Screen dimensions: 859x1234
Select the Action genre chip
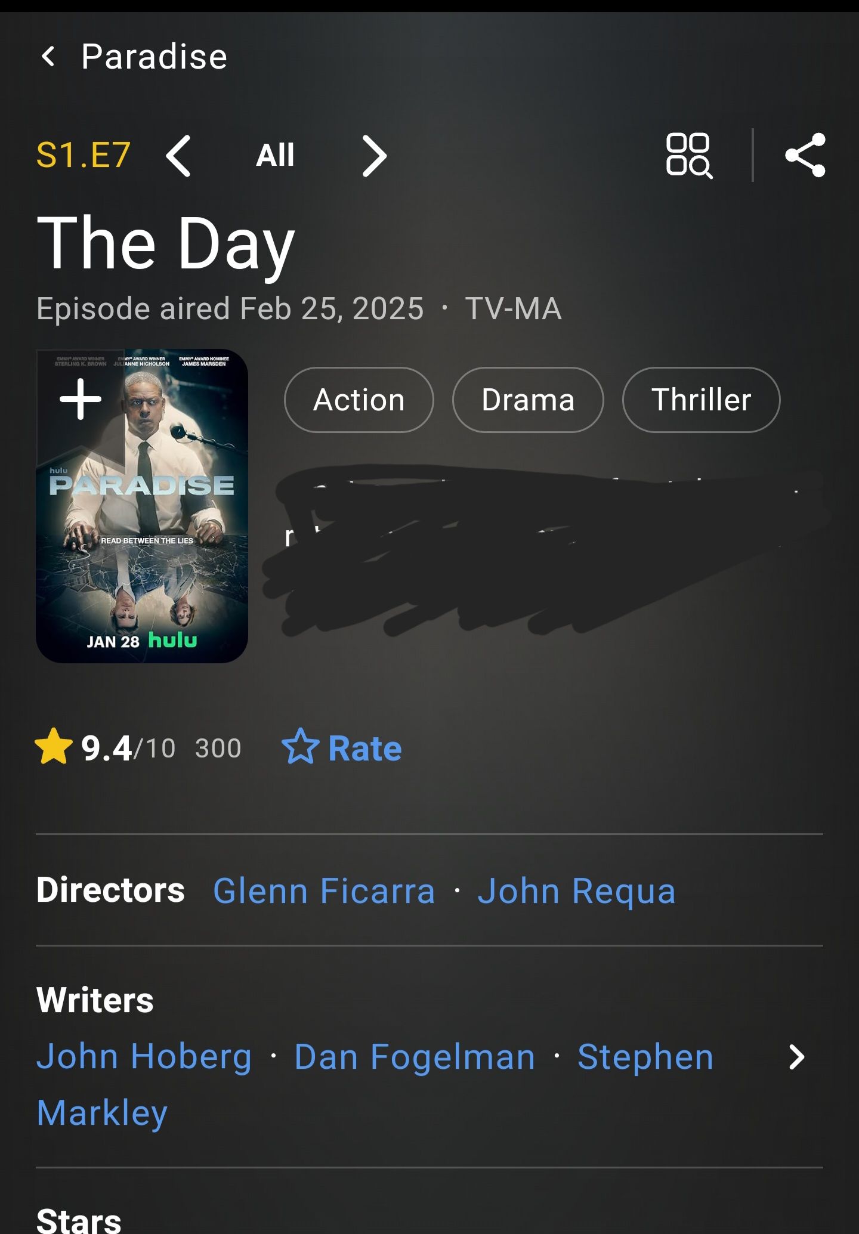click(x=359, y=400)
